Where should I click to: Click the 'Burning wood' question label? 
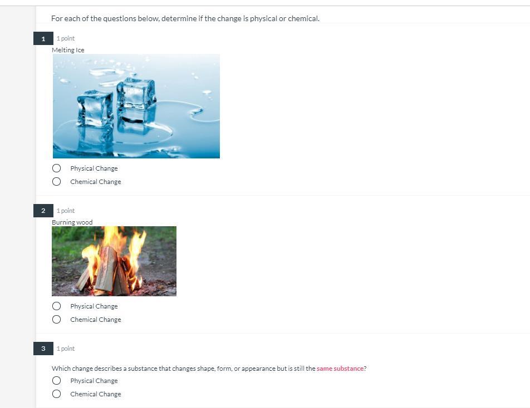pos(72,222)
